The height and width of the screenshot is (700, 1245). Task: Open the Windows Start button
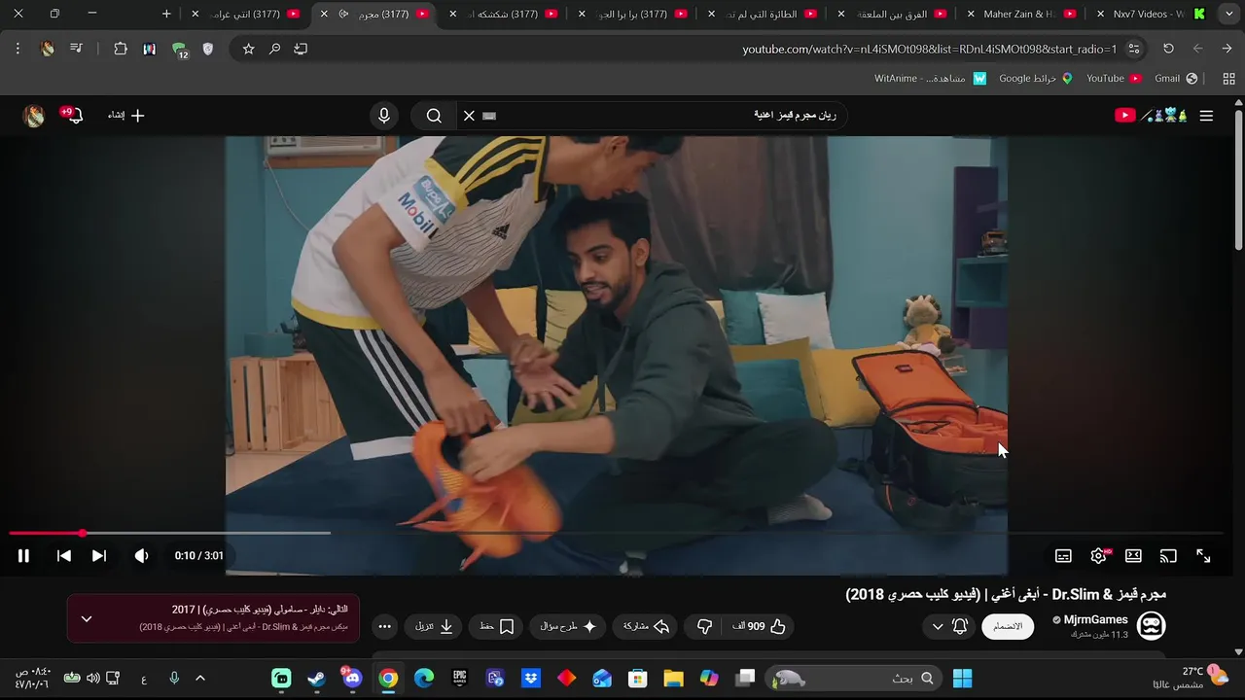(962, 679)
